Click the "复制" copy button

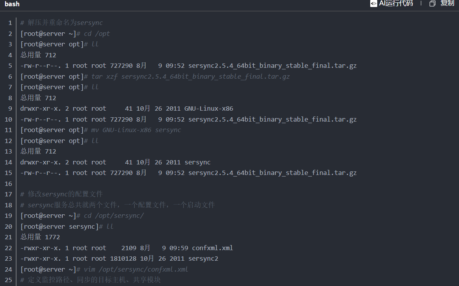coord(447,4)
